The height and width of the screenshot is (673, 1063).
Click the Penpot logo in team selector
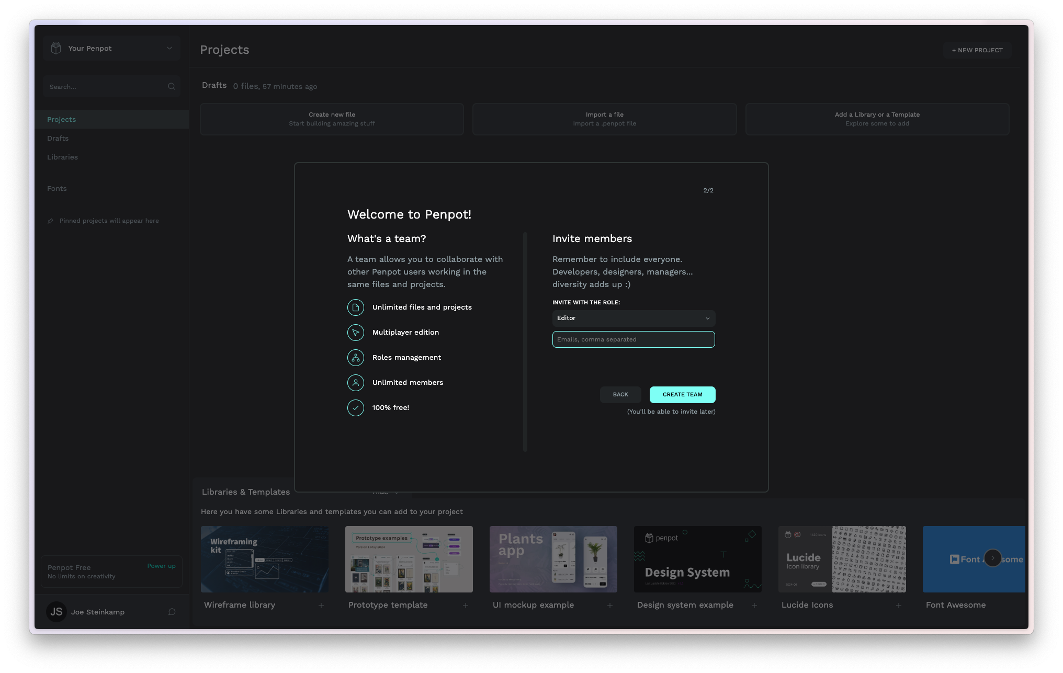click(56, 48)
